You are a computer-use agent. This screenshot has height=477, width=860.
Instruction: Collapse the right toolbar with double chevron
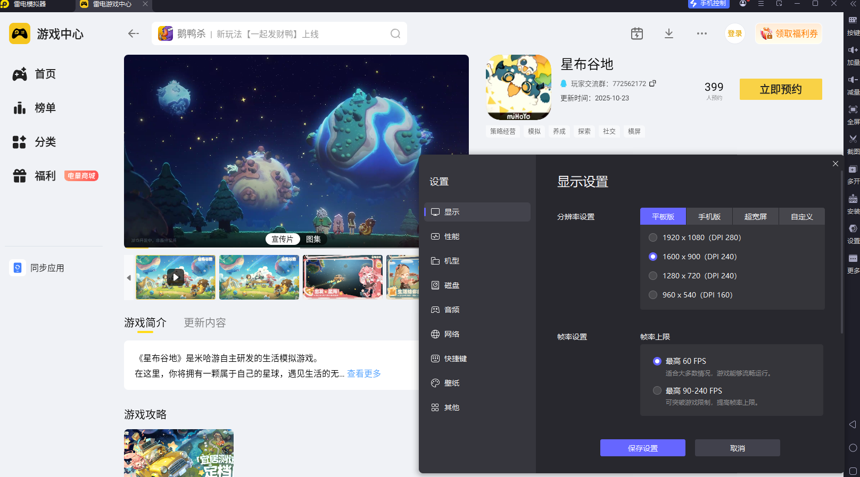pos(853,4)
